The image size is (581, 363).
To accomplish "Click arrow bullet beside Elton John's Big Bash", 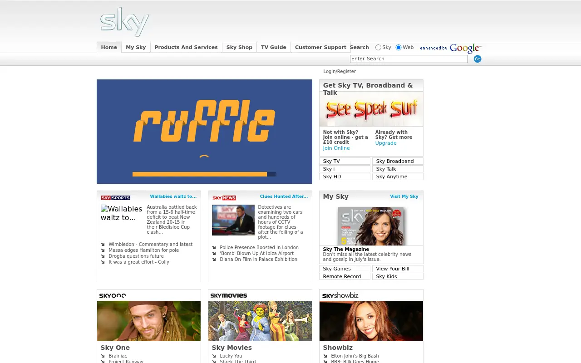I will pos(325,356).
